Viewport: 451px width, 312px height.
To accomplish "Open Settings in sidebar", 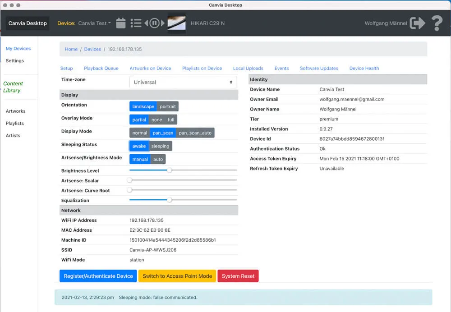I will click(15, 61).
